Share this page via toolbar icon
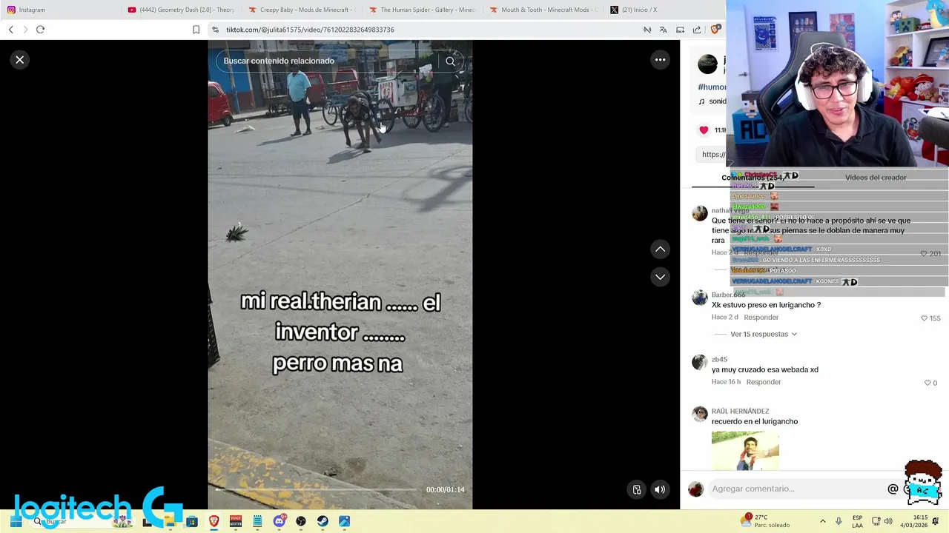 696,30
